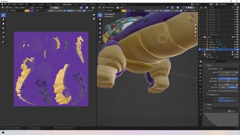Open the Stroke Method dropdown
Screen dimensions: 240x135
pos(228,69)
